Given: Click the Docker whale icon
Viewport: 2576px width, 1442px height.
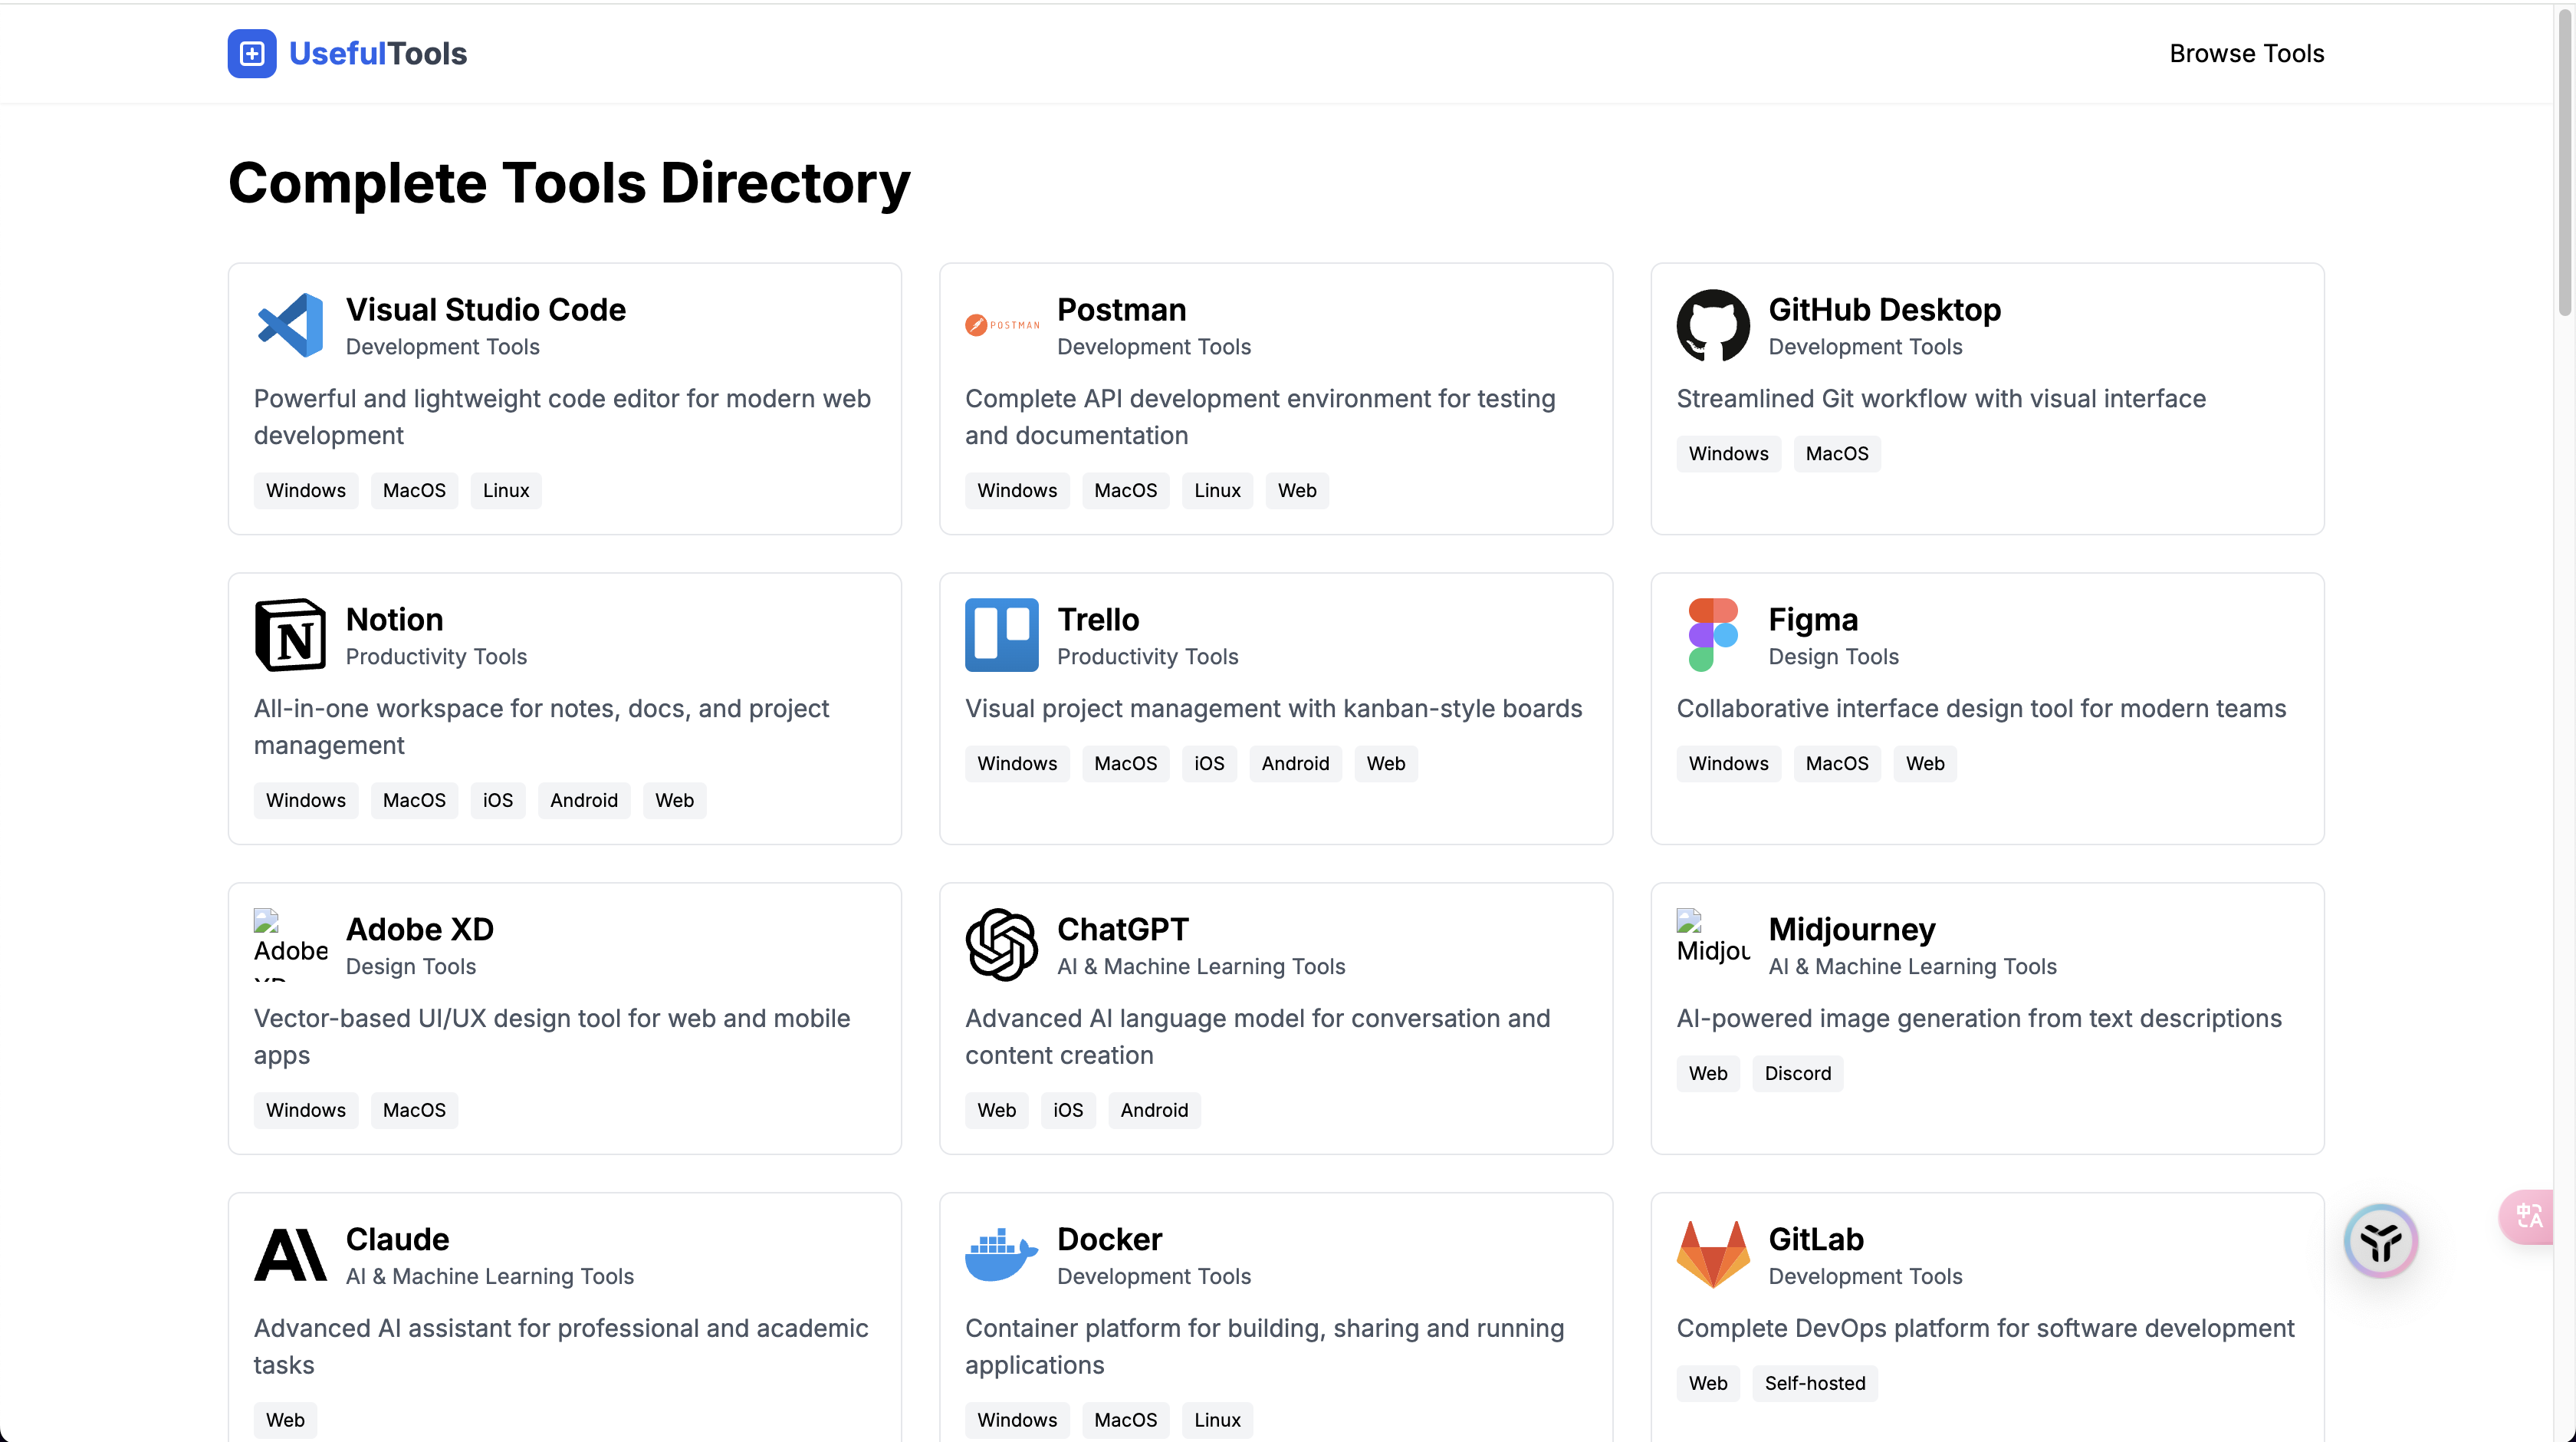Looking at the screenshot, I should pyautogui.click(x=1001, y=1255).
